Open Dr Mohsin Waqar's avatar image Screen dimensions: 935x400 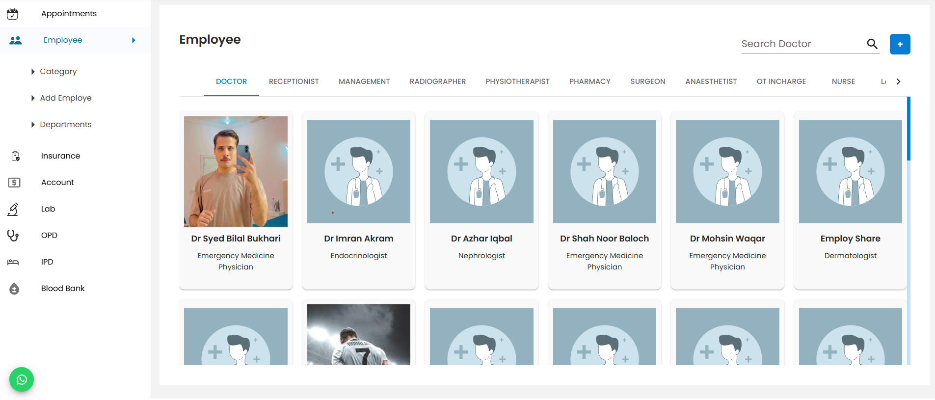point(727,171)
